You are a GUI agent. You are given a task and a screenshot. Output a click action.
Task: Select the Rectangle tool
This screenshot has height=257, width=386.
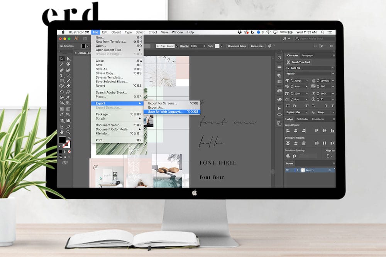(61, 81)
